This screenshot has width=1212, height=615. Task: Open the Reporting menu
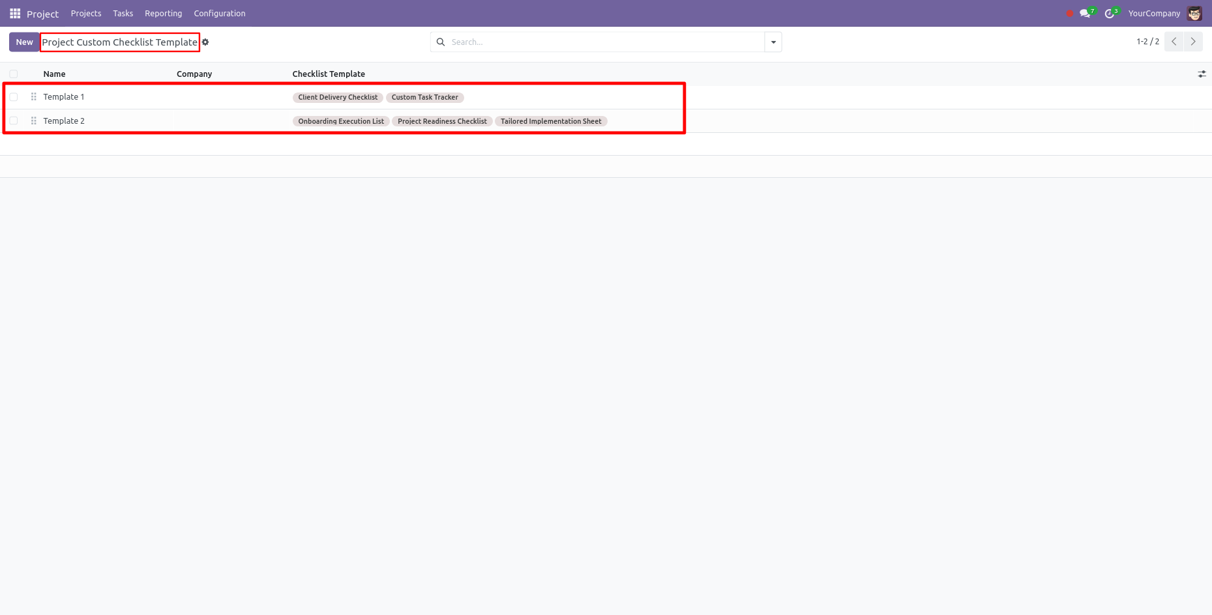[x=163, y=13]
